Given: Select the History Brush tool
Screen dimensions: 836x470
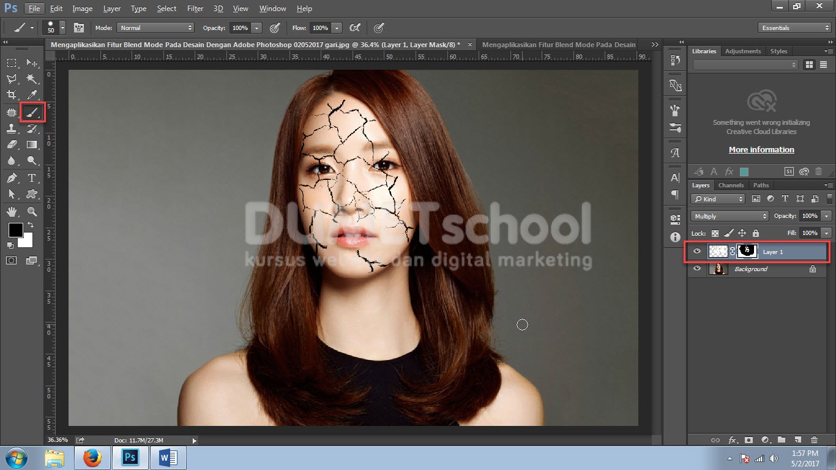Looking at the screenshot, I should pyautogui.click(x=32, y=129).
